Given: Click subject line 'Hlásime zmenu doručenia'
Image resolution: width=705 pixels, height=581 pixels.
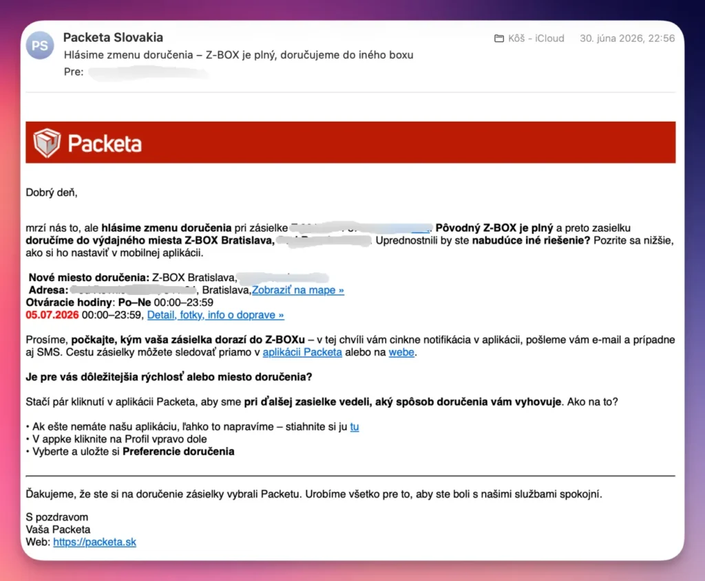Looking at the screenshot, I should coord(128,55).
